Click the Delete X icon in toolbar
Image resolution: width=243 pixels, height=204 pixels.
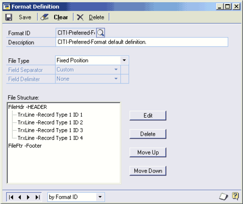click(x=80, y=17)
